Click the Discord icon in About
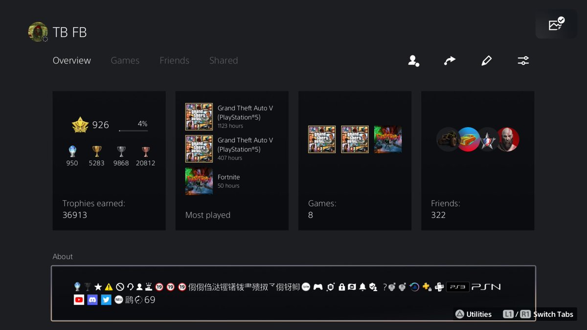This screenshot has height=330, width=587. pos(92,300)
